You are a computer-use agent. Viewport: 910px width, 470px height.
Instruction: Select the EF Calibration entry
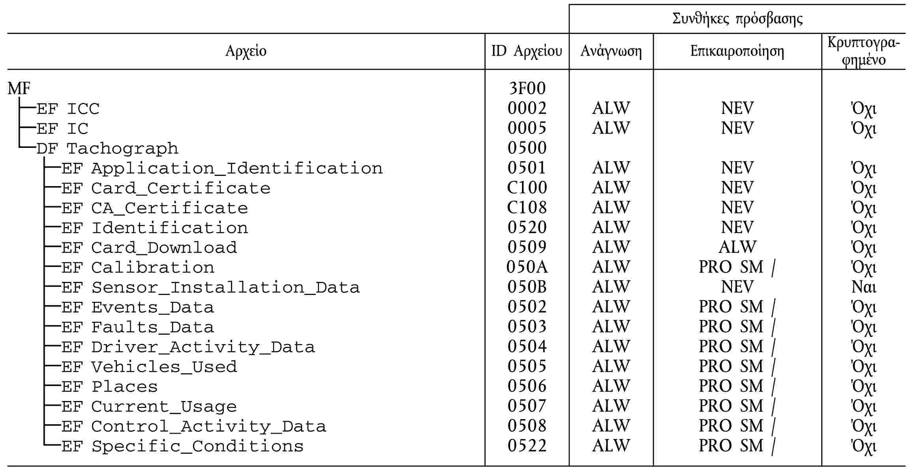tap(138, 268)
